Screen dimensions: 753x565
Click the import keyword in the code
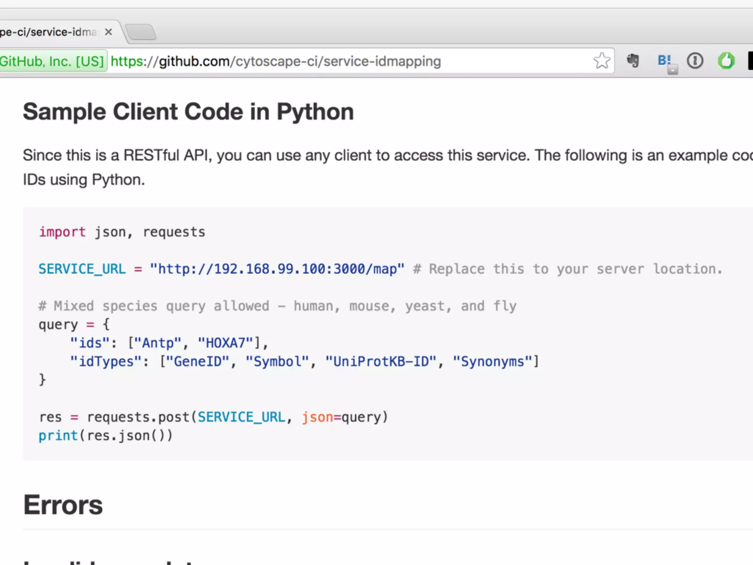coord(62,232)
